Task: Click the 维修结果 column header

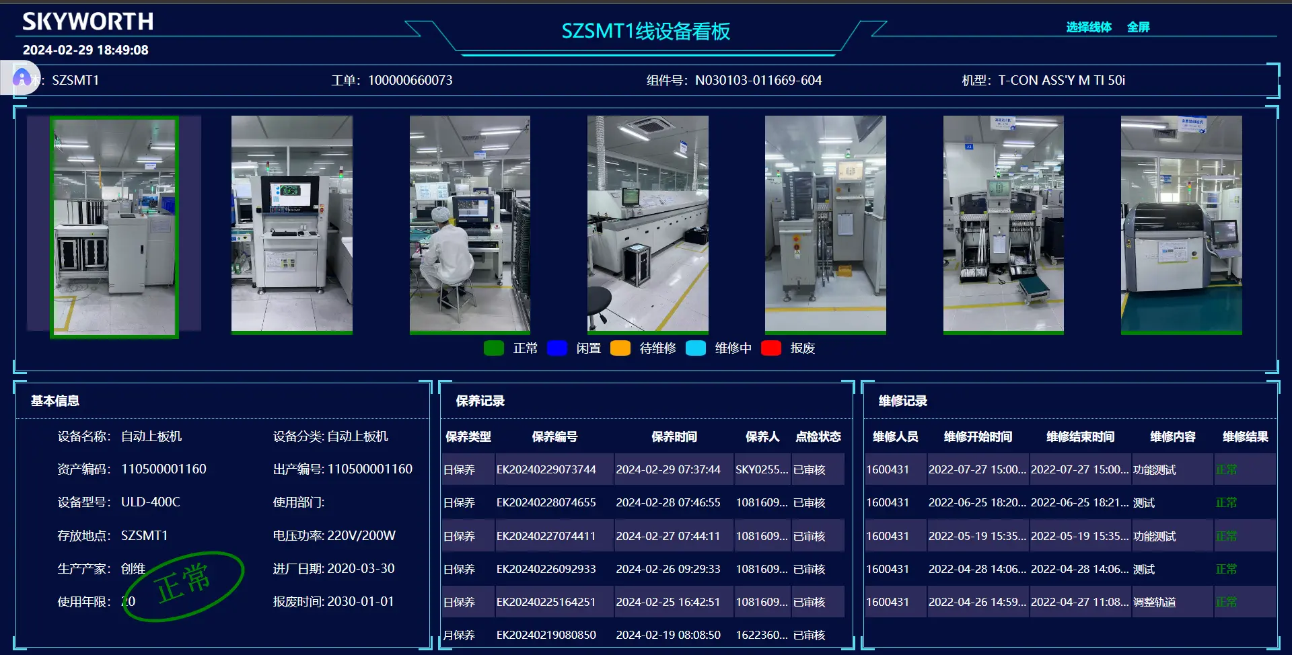Action: 1245,436
